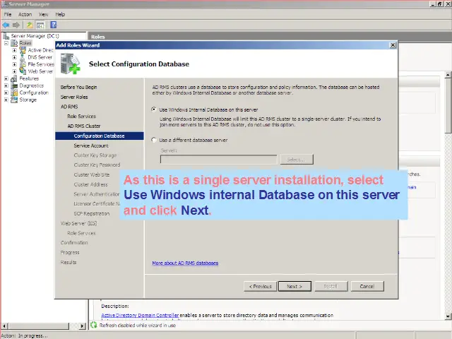452x339 pixels.
Task: Click the Roles node icon in tree
Action: coord(14,43)
